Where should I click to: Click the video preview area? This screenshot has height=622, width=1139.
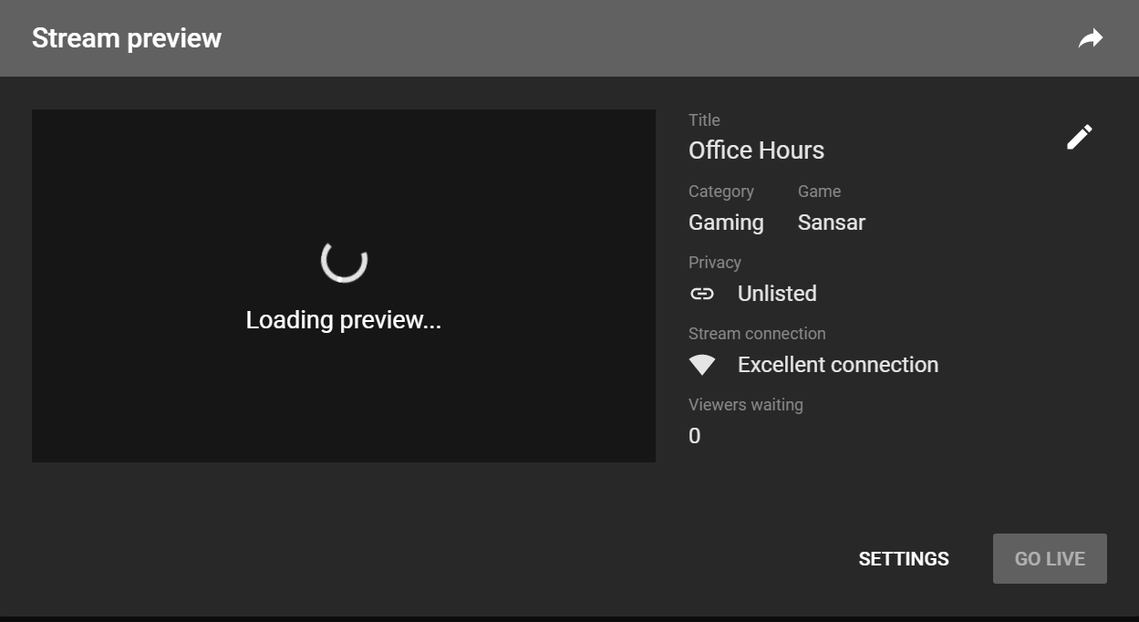coord(344,285)
